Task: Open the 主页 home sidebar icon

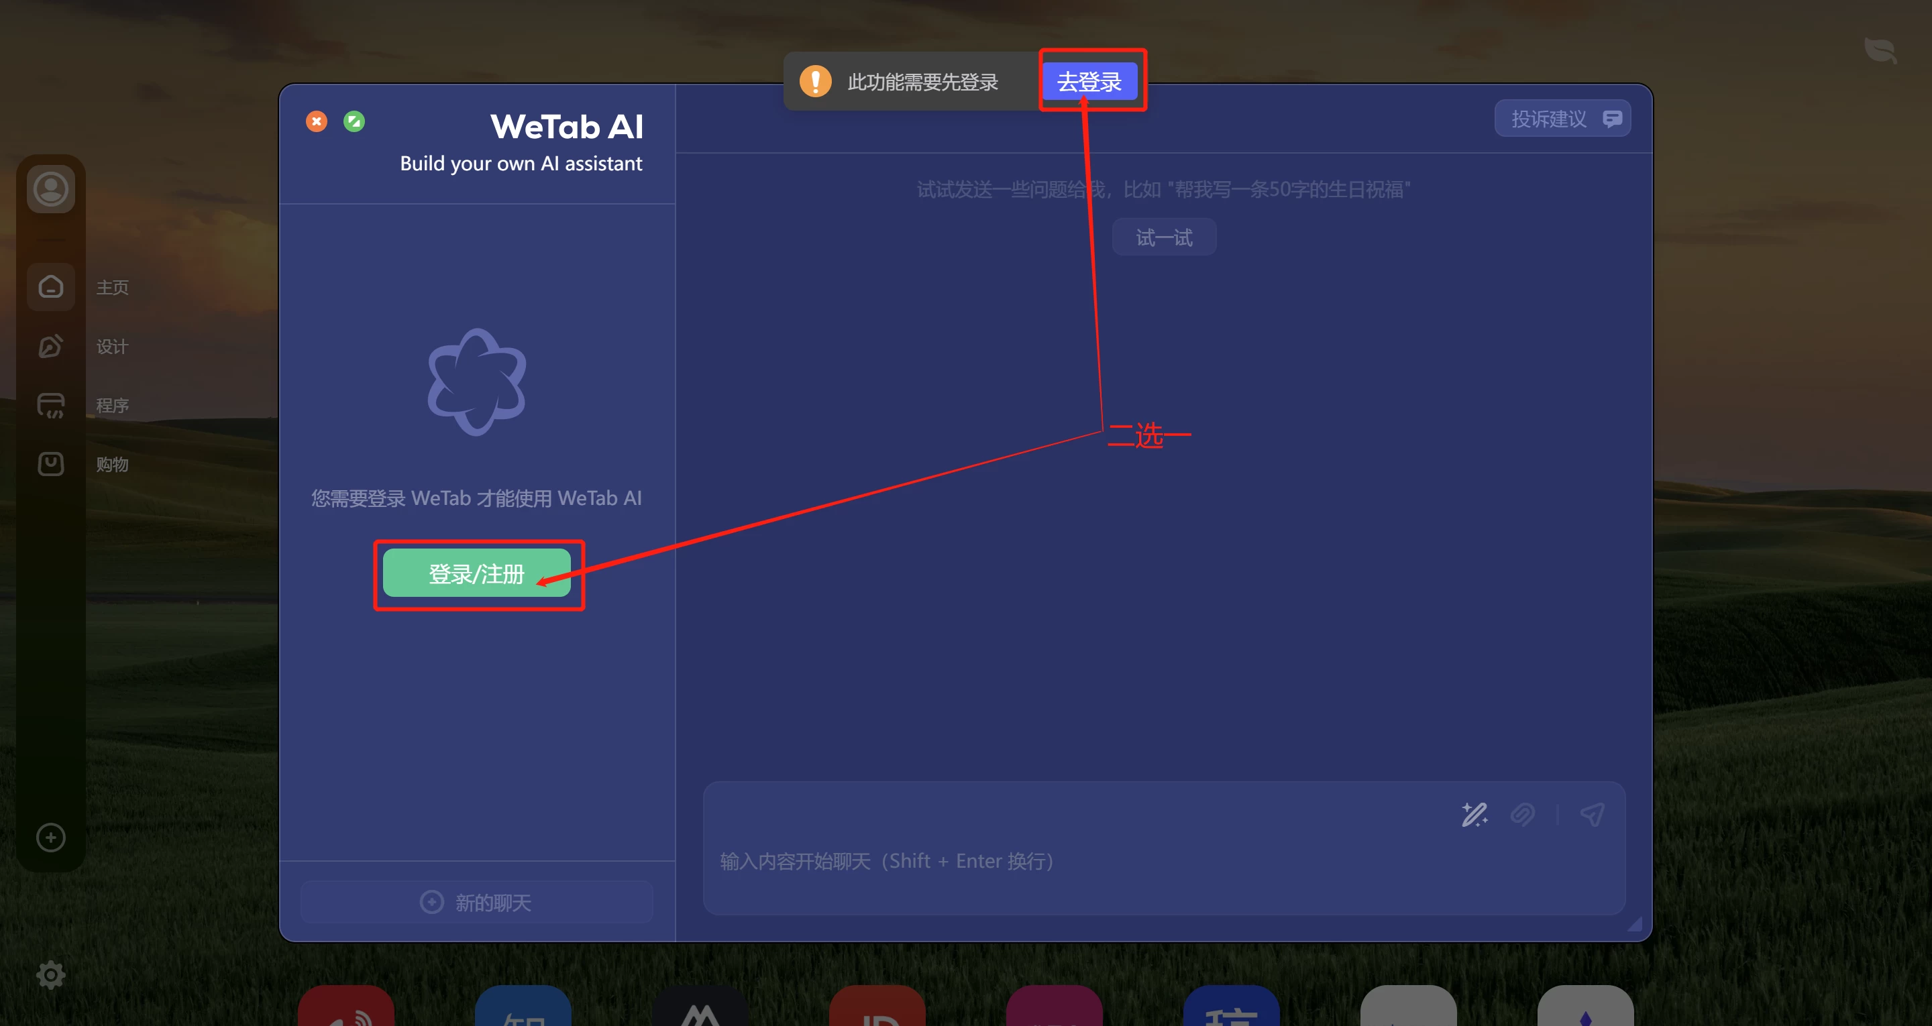Action: coord(51,286)
